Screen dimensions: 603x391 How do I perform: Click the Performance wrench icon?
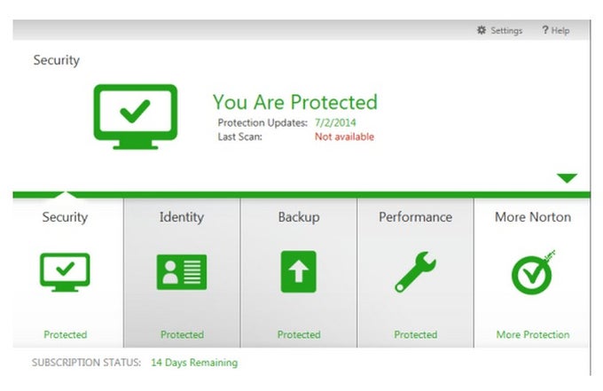pos(416,272)
